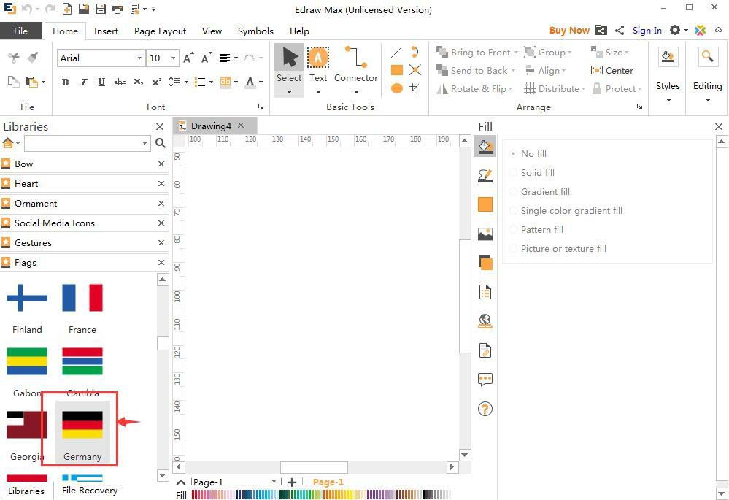Screen dimensions: 729x500
Task: Open the Arial font name dropdown
Action: coord(139,58)
